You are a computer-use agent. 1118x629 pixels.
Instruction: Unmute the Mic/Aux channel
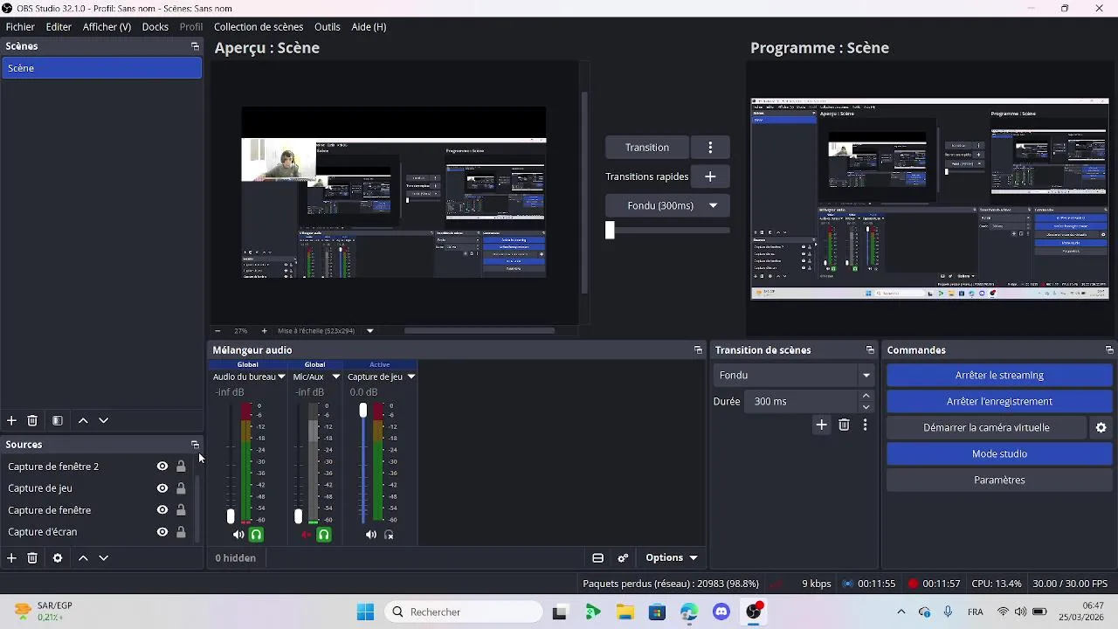click(x=306, y=535)
